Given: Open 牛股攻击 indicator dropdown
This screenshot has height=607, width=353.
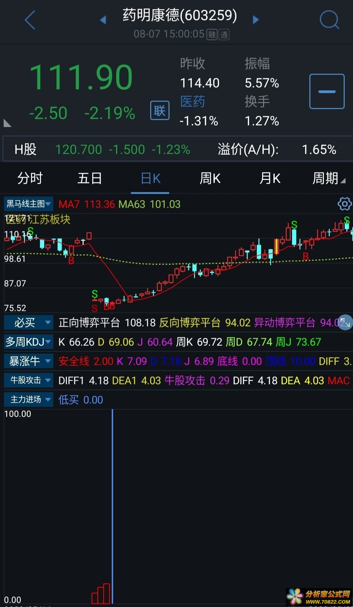Looking at the screenshot, I should tap(29, 380).
